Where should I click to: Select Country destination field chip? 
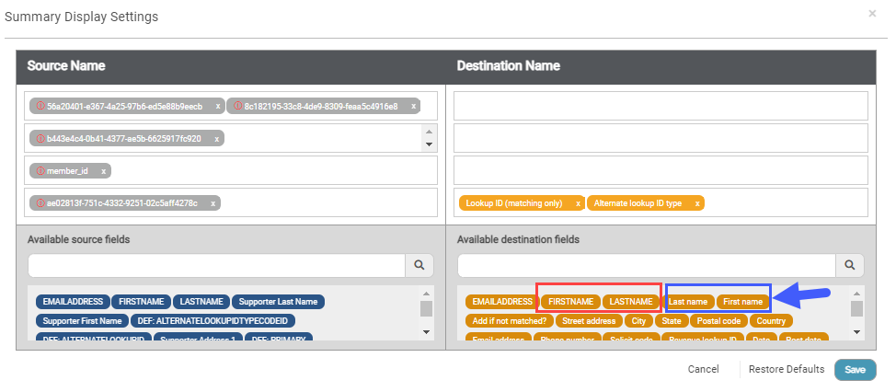[x=771, y=320]
